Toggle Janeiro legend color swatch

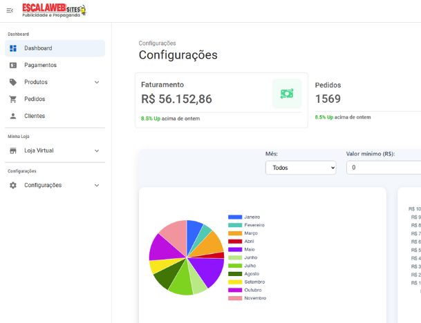click(235, 217)
